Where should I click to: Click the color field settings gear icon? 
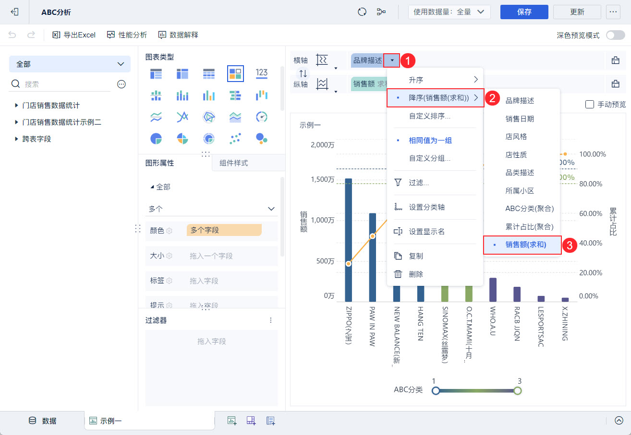[x=170, y=231]
